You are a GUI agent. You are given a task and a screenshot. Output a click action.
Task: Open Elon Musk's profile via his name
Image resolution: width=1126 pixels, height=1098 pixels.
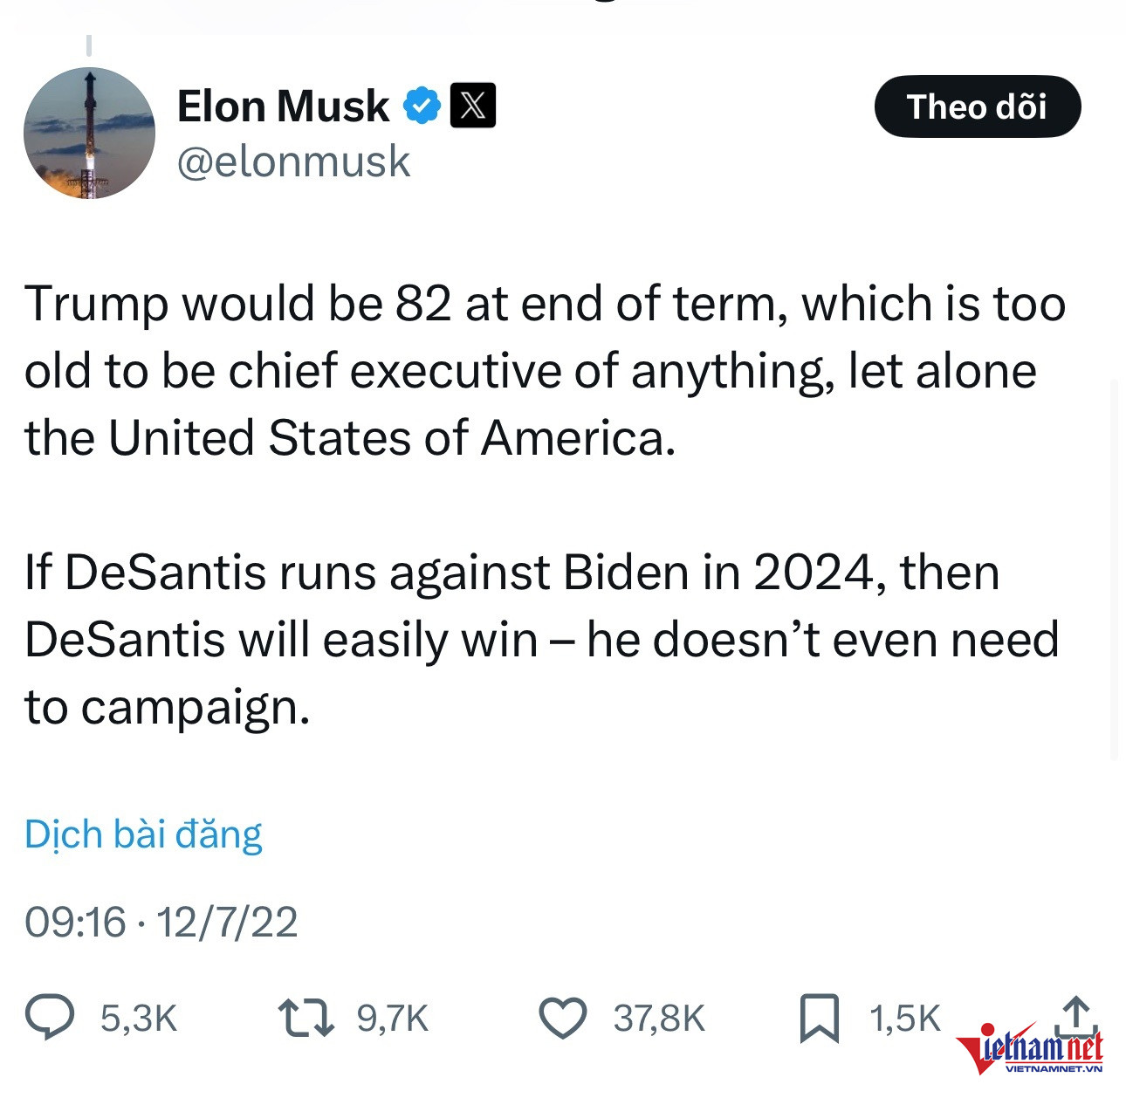[281, 106]
